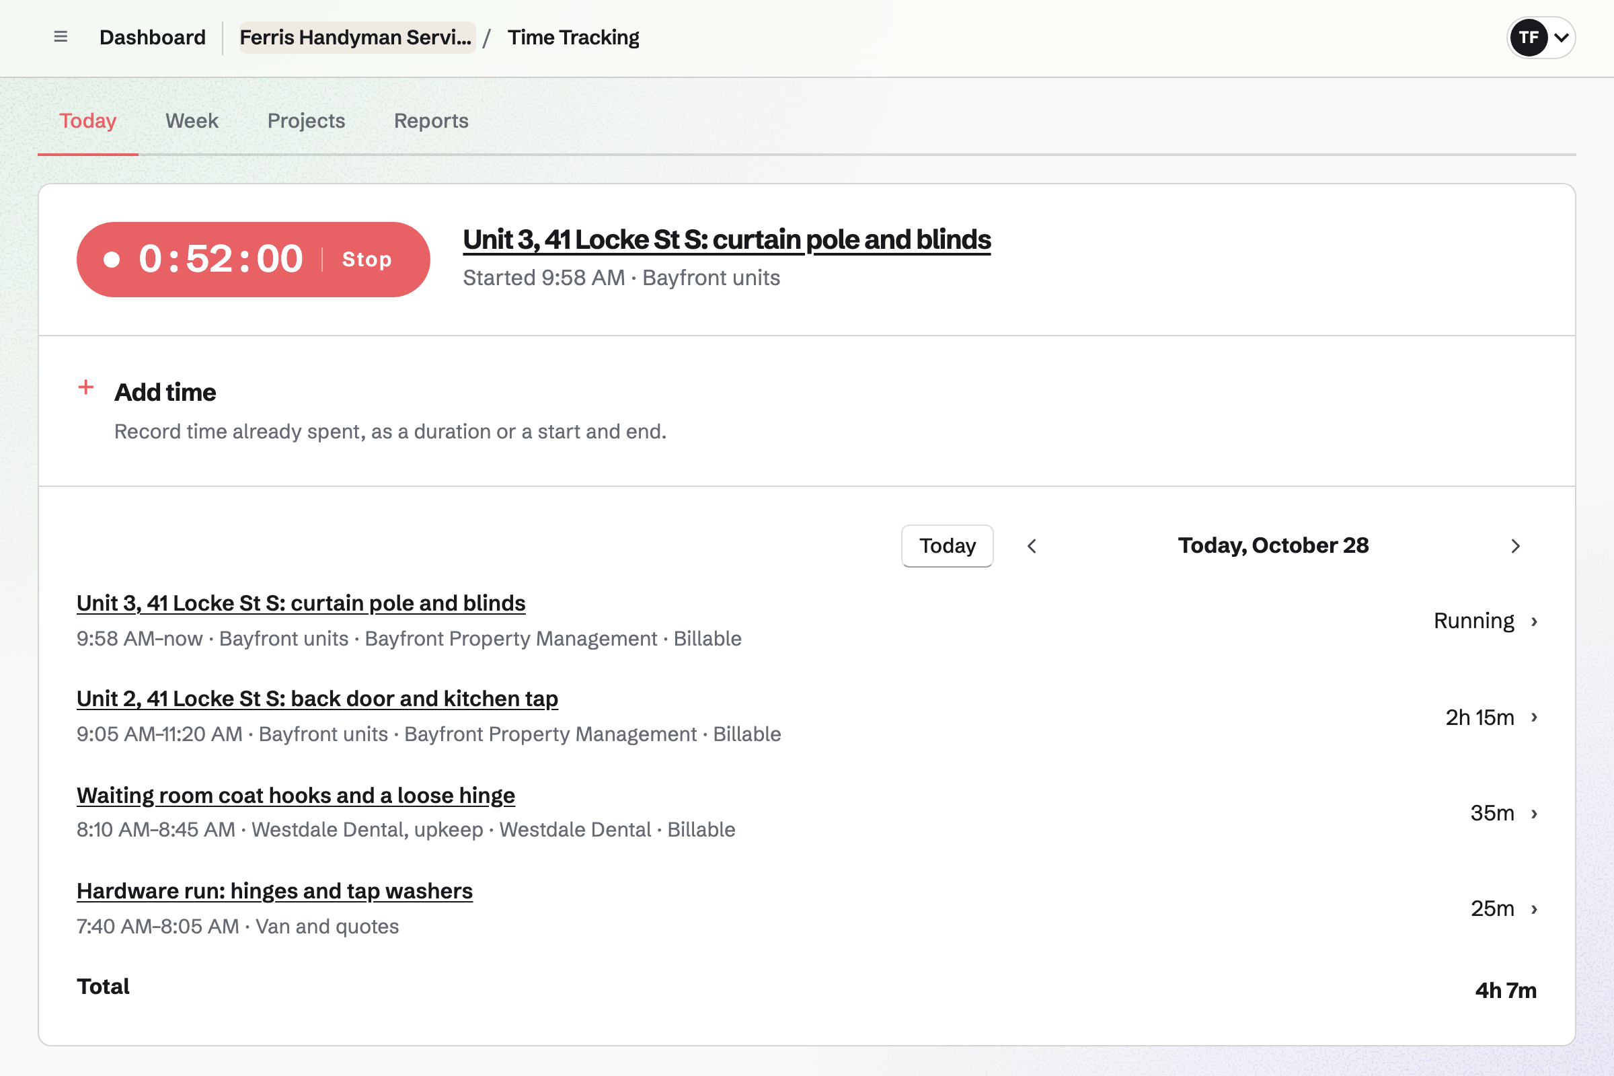This screenshot has width=1614, height=1076.
Task: Open Unit 2 back door and kitchen tap entry
Action: click(x=317, y=699)
